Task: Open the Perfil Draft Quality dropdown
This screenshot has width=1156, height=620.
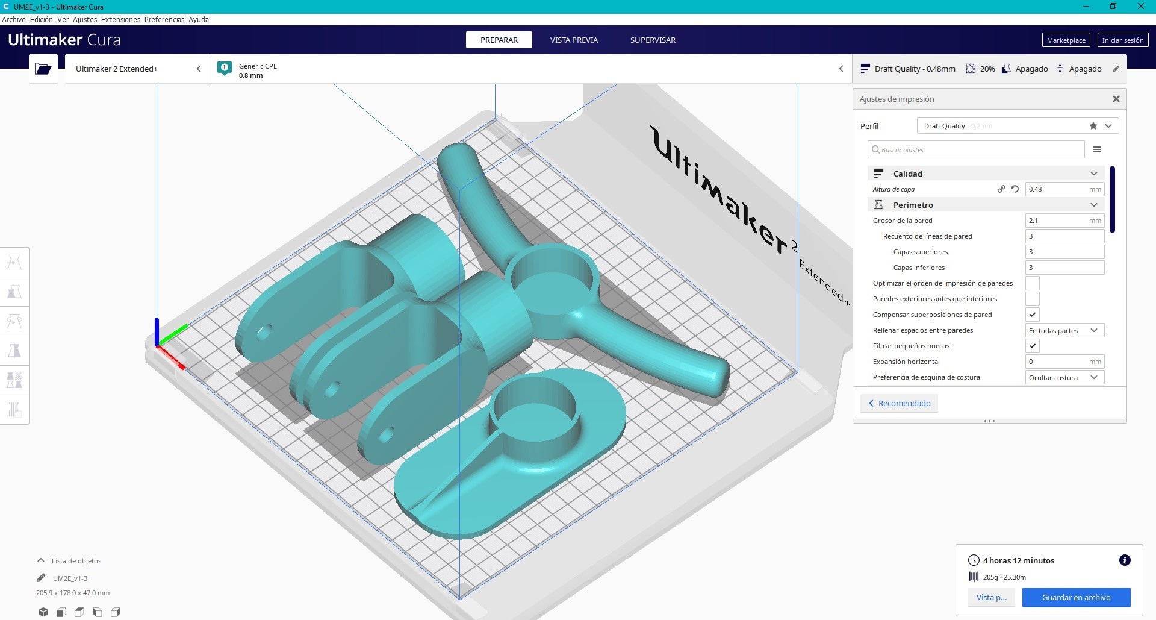Action: coord(1018,126)
